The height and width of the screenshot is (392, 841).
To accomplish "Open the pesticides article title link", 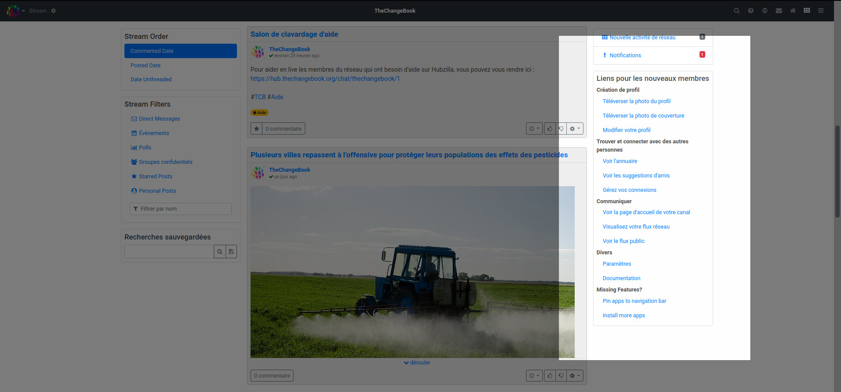I will tap(409, 155).
